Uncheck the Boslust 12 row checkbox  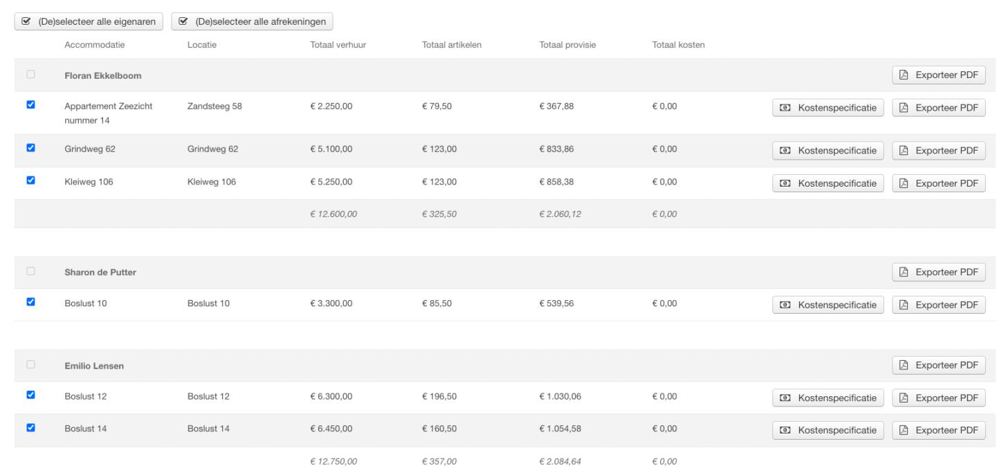click(x=30, y=395)
